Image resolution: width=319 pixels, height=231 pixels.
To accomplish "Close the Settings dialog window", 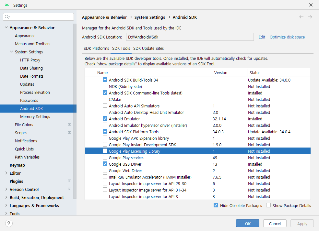I will click(311, 5).
